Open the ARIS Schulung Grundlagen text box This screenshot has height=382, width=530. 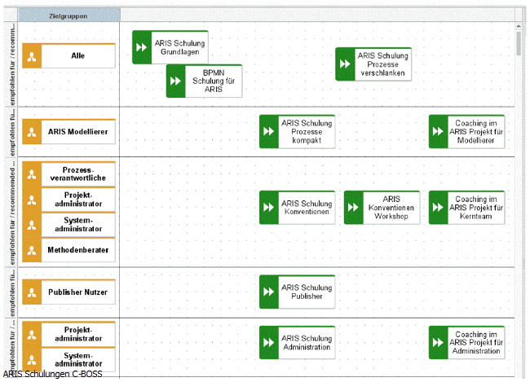coord(179,47)
